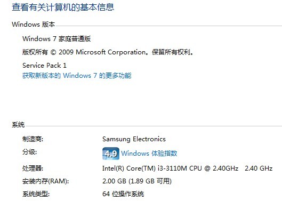Click the 查看有关计算机的基本信息 heading

pos(63,7)
